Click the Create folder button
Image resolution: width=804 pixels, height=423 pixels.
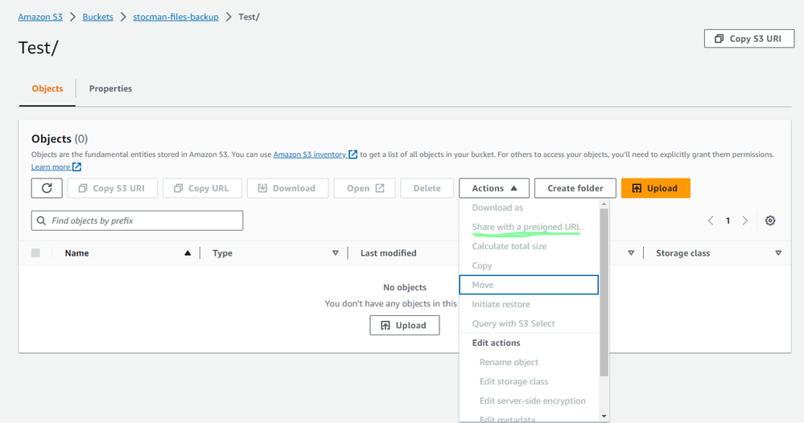pyautogui.click(x=575, y=188)
